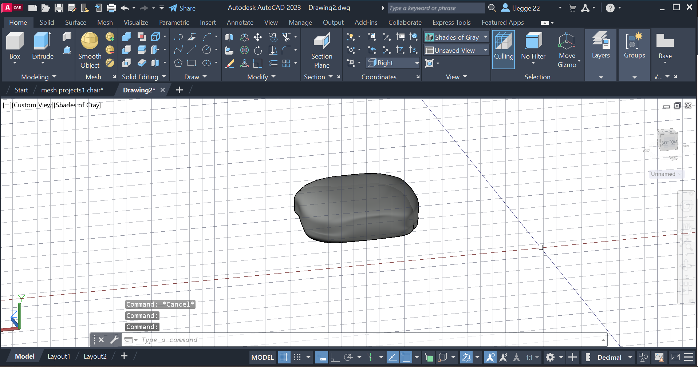Image resolution: width=698 pixels, height=367 pixels.
Task: Click the Start tab
Action: tap(21, 90)
